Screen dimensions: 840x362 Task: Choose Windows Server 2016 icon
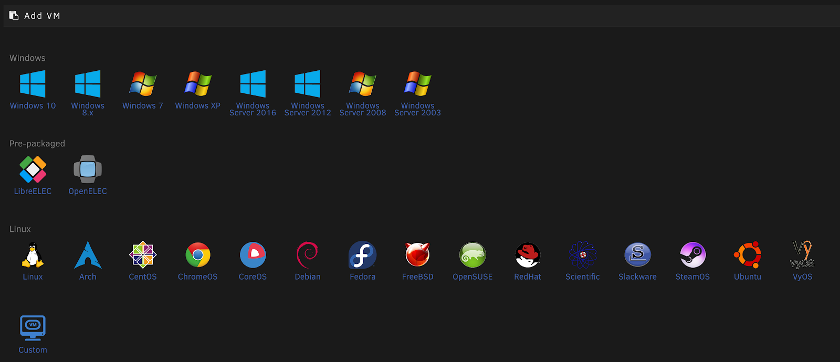[x=253, y=84]
